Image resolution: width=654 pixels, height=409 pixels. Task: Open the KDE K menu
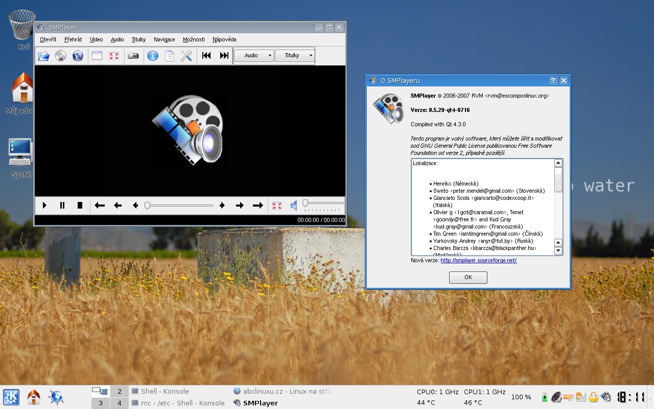coord(11,397)
